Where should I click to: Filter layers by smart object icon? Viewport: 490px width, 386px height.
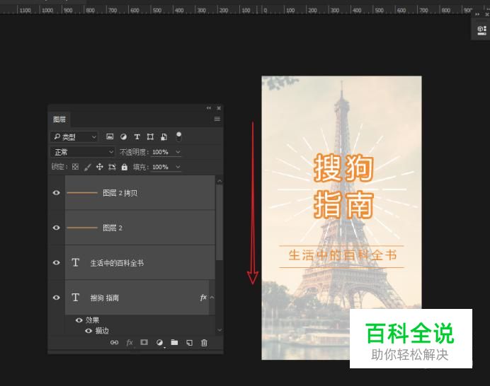(x=164, y=136)
